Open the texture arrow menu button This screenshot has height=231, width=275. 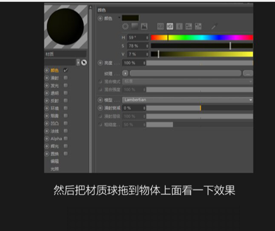click(125, 73)
